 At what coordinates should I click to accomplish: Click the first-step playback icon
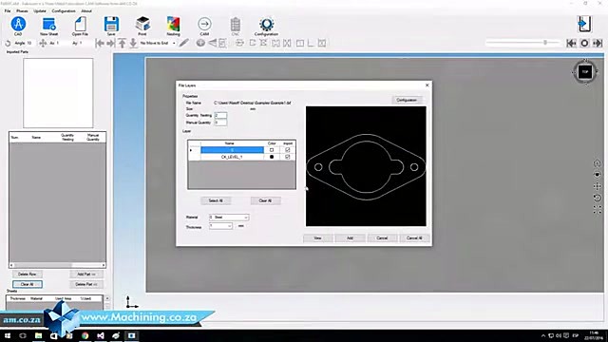571,43
